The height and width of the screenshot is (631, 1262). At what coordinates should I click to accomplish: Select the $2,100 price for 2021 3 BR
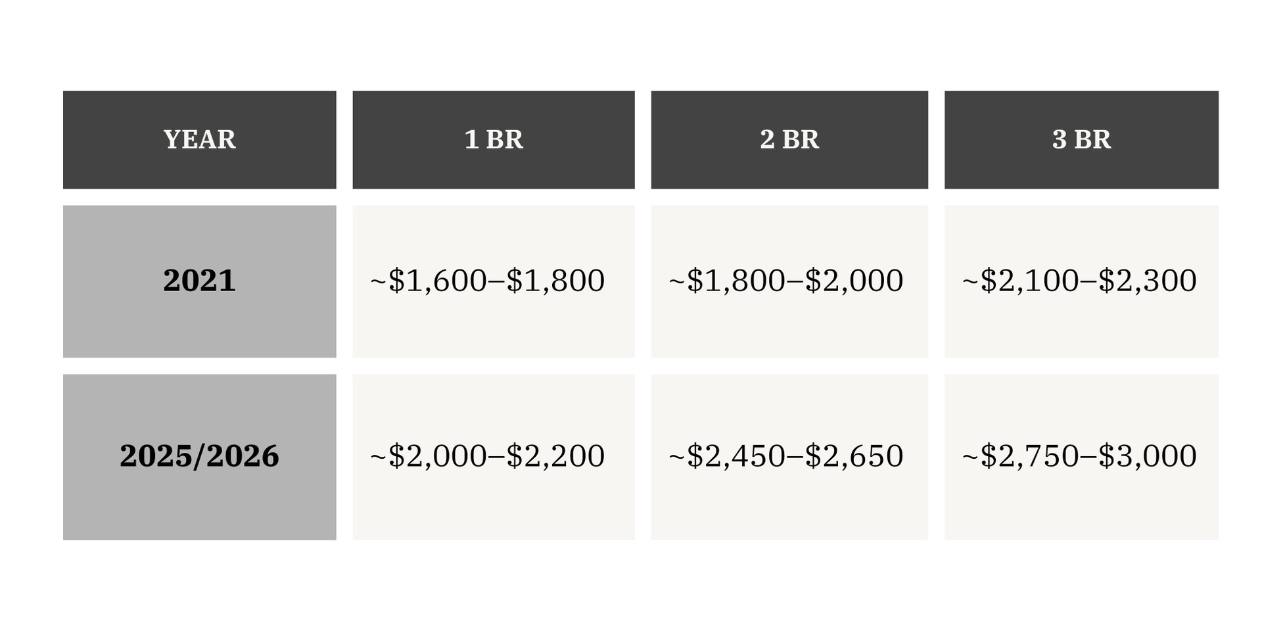[x=1029, y=281]
